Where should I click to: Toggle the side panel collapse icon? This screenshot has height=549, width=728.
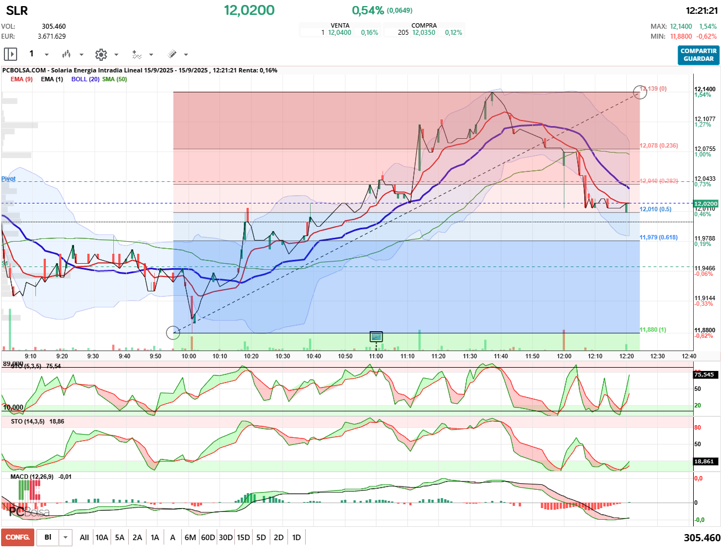point(11,54)
